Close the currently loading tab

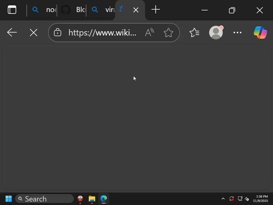click(x=136, y=10)
